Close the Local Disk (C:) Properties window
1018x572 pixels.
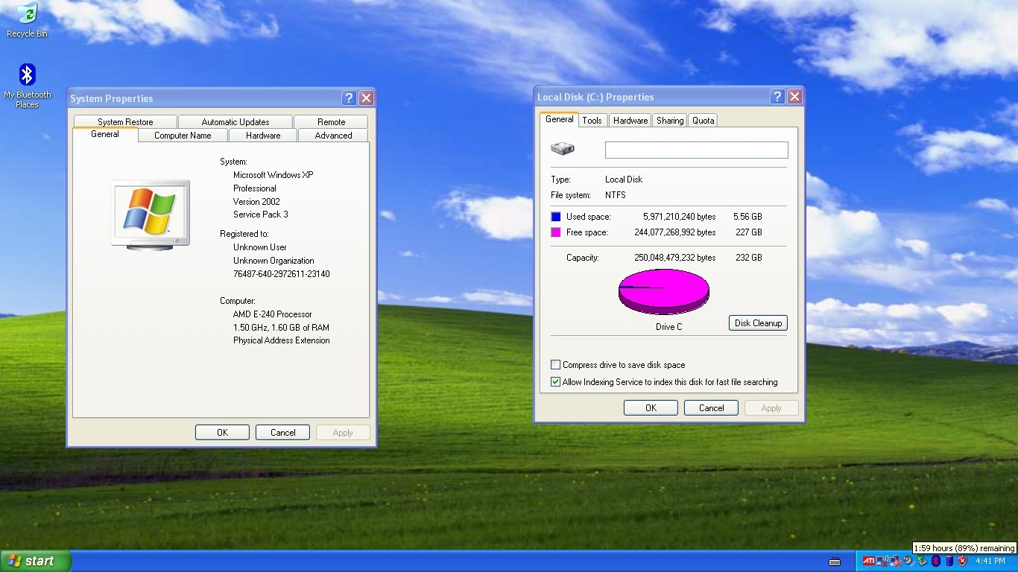click(794, 97)
